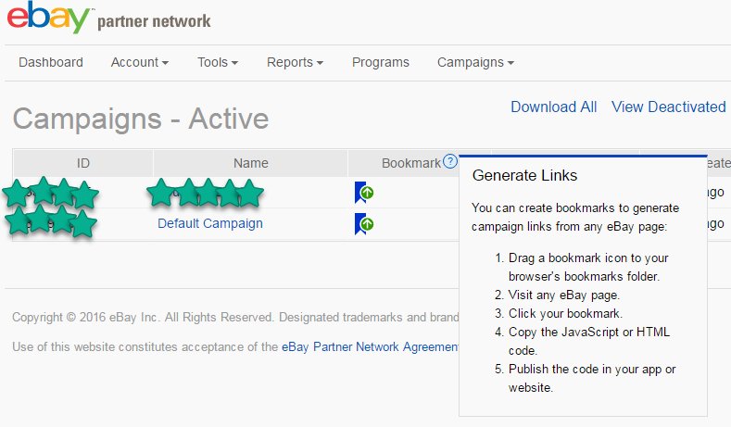
Task: Open the Programs page
Action: (381, 62)
